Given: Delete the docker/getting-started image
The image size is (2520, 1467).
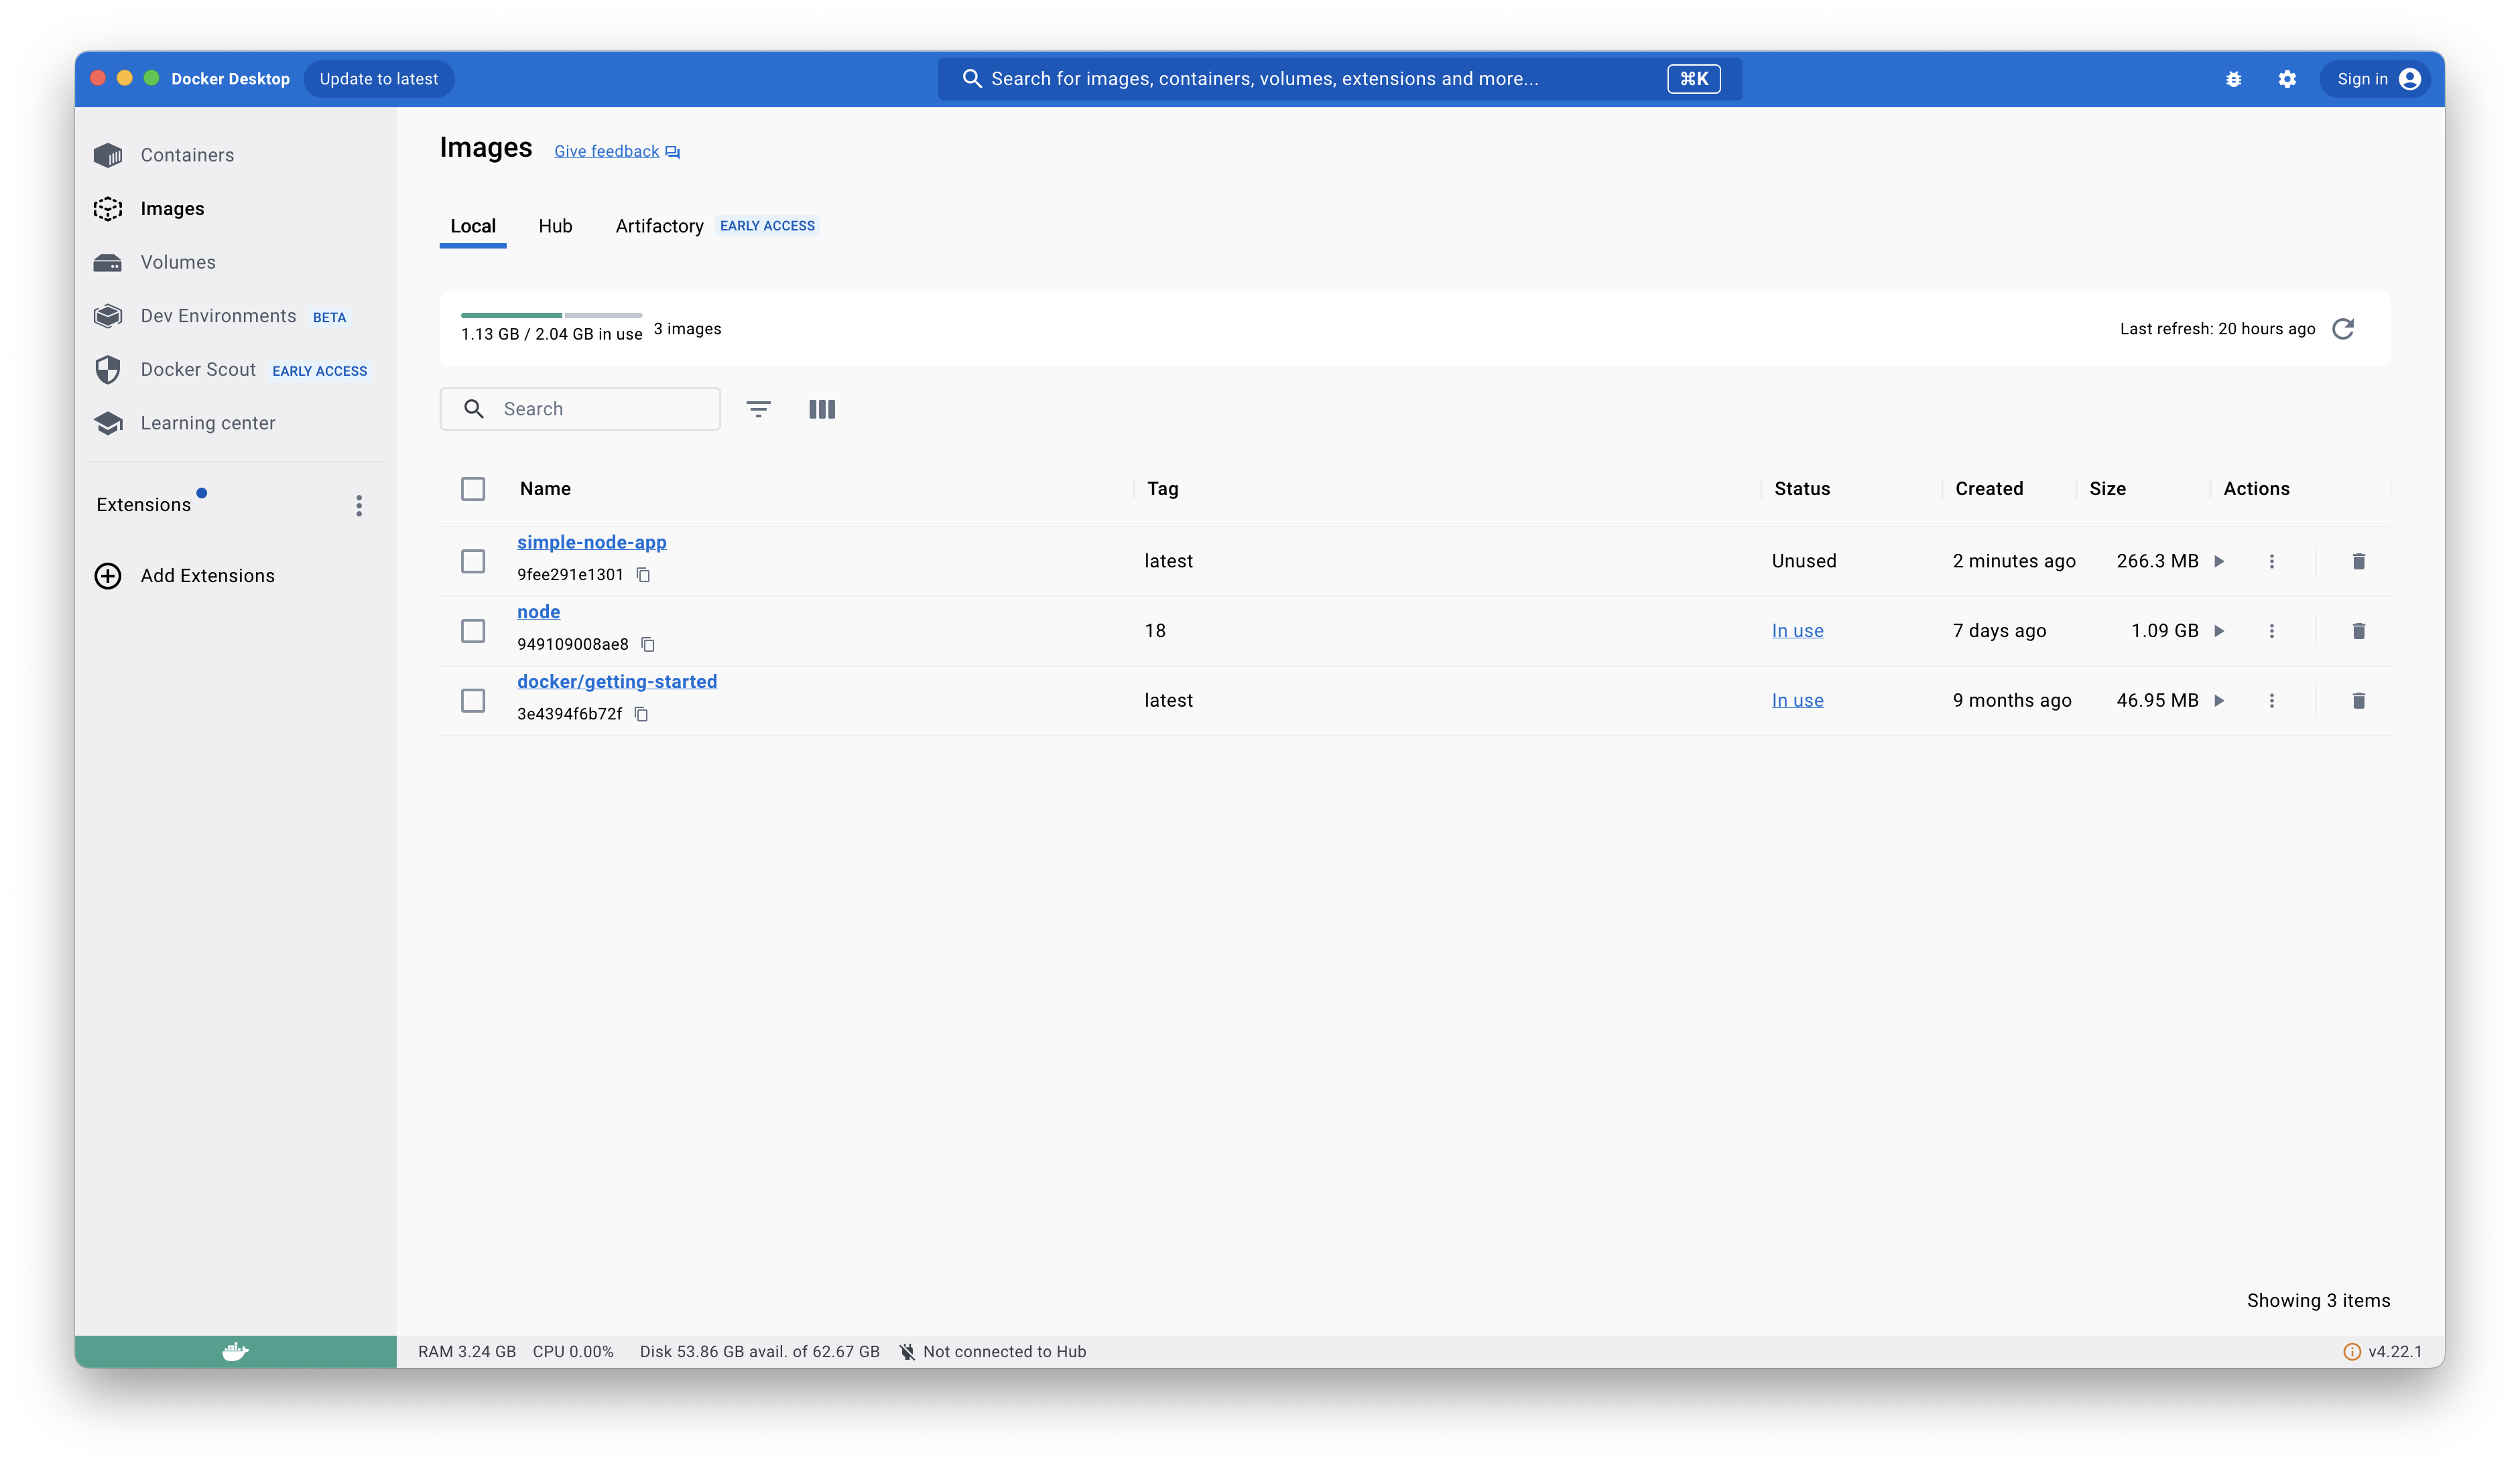Looking at the screenshot, I should pyautogui.click(x=2359, y=701).
